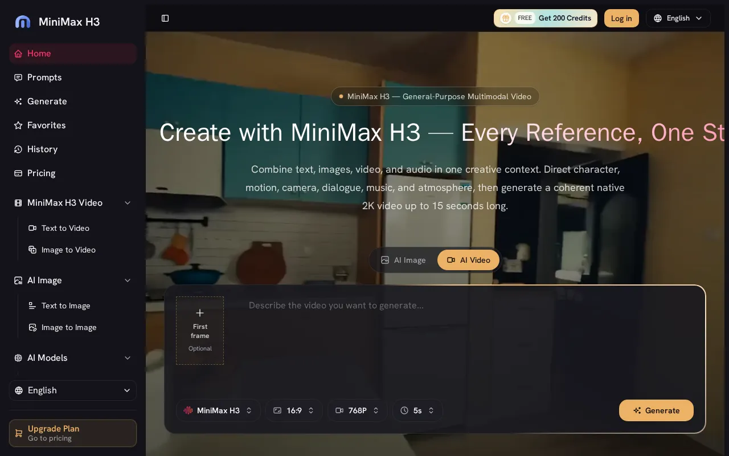Viewport: 729px width, 456px height.
Task: Click the Image to Video icon
Action: (x=32, y=250)
